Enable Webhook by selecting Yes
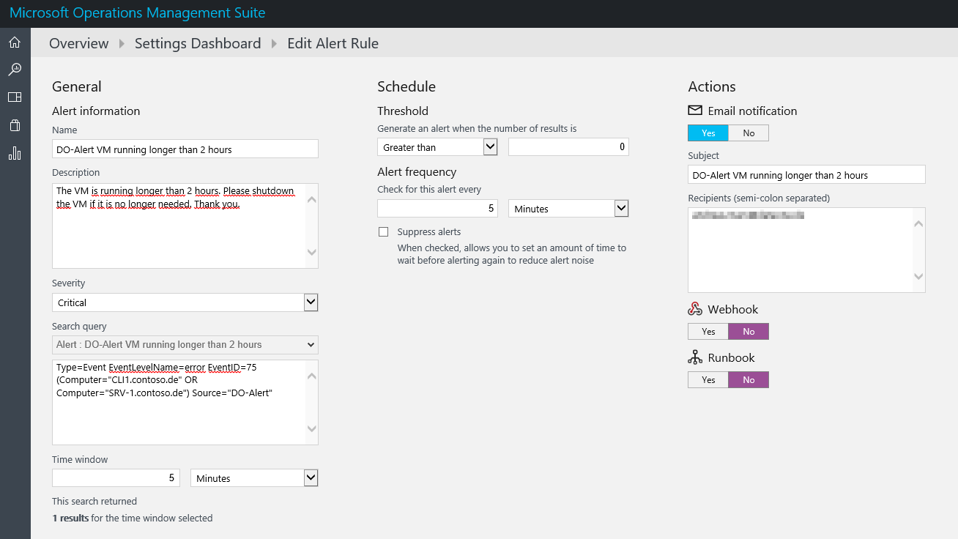 tap(708, 332)
